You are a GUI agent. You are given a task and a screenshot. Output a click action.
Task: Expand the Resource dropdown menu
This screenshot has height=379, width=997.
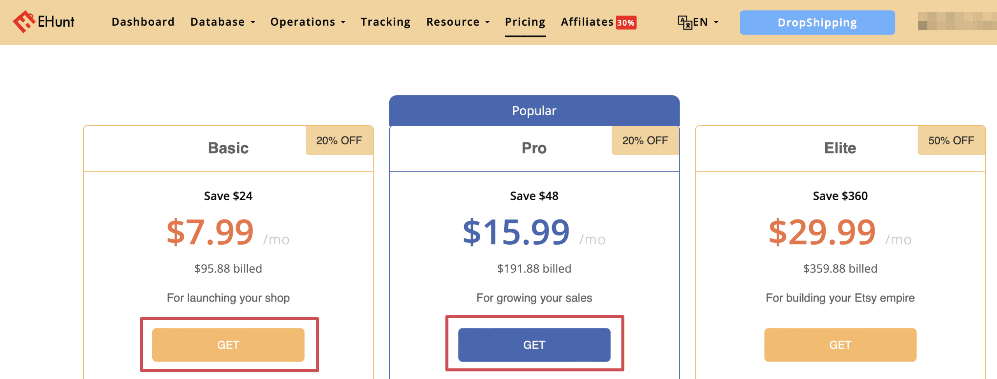point(458,22)
